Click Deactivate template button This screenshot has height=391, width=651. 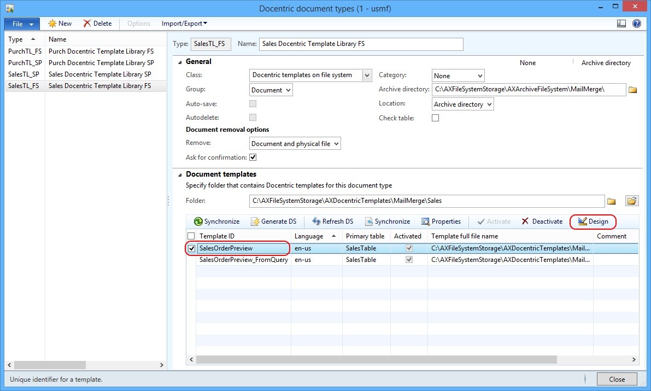pos(542,221)
